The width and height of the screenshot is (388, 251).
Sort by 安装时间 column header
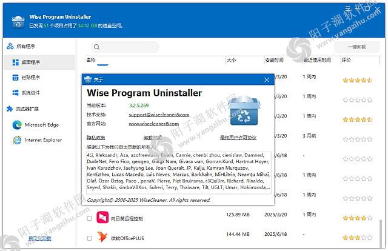pyautogui.click(x=274, y=60)
